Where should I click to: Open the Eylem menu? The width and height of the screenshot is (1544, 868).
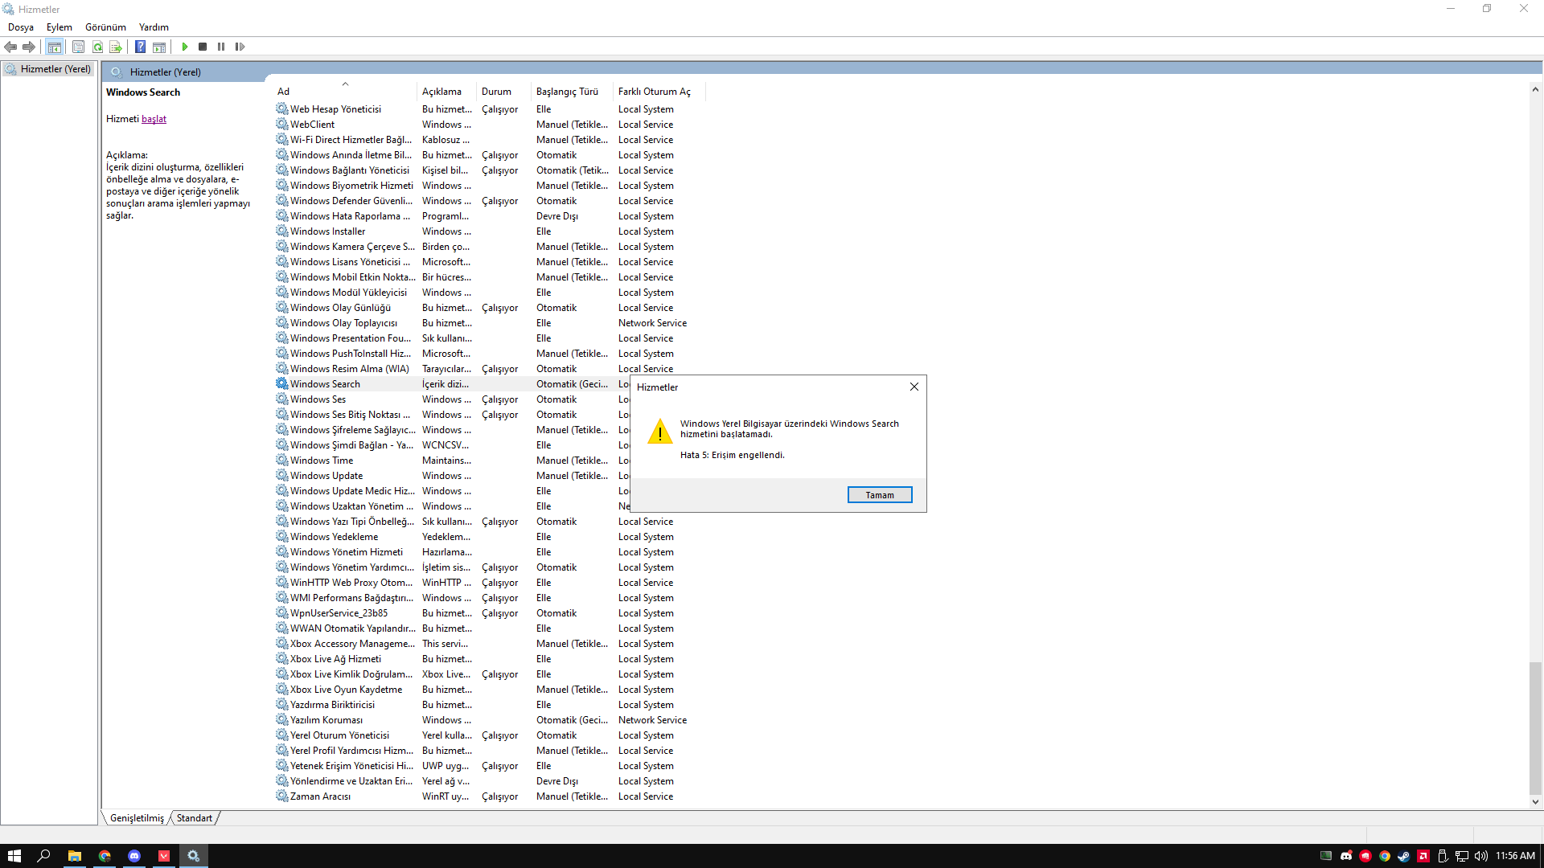[x=59, y=27]
